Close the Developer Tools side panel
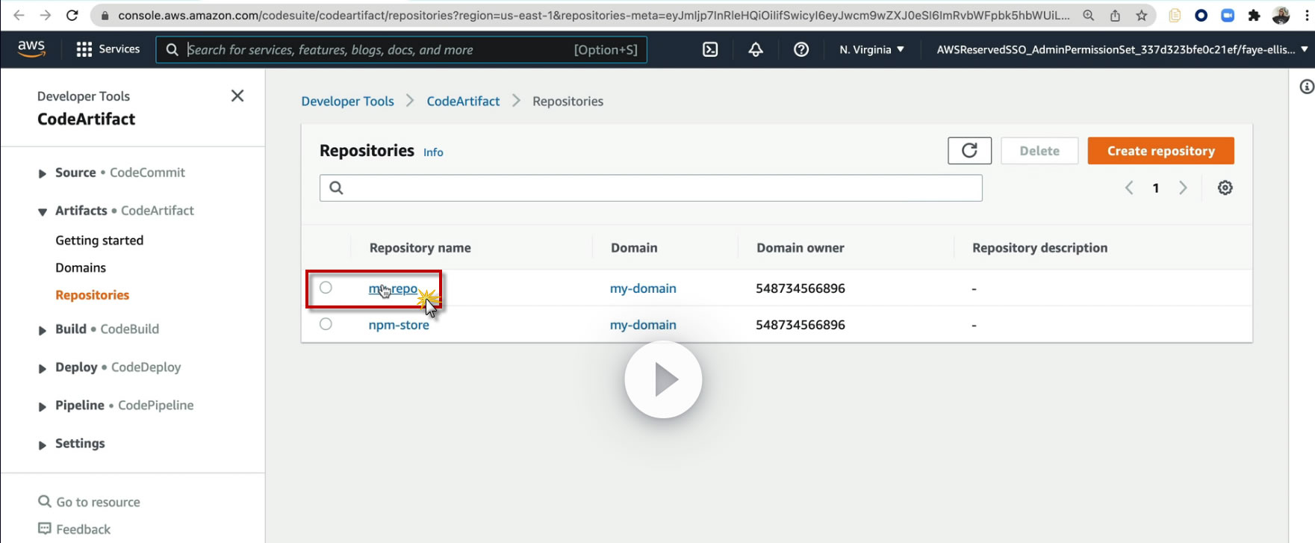1315x543 pixels. pos(237,96)
